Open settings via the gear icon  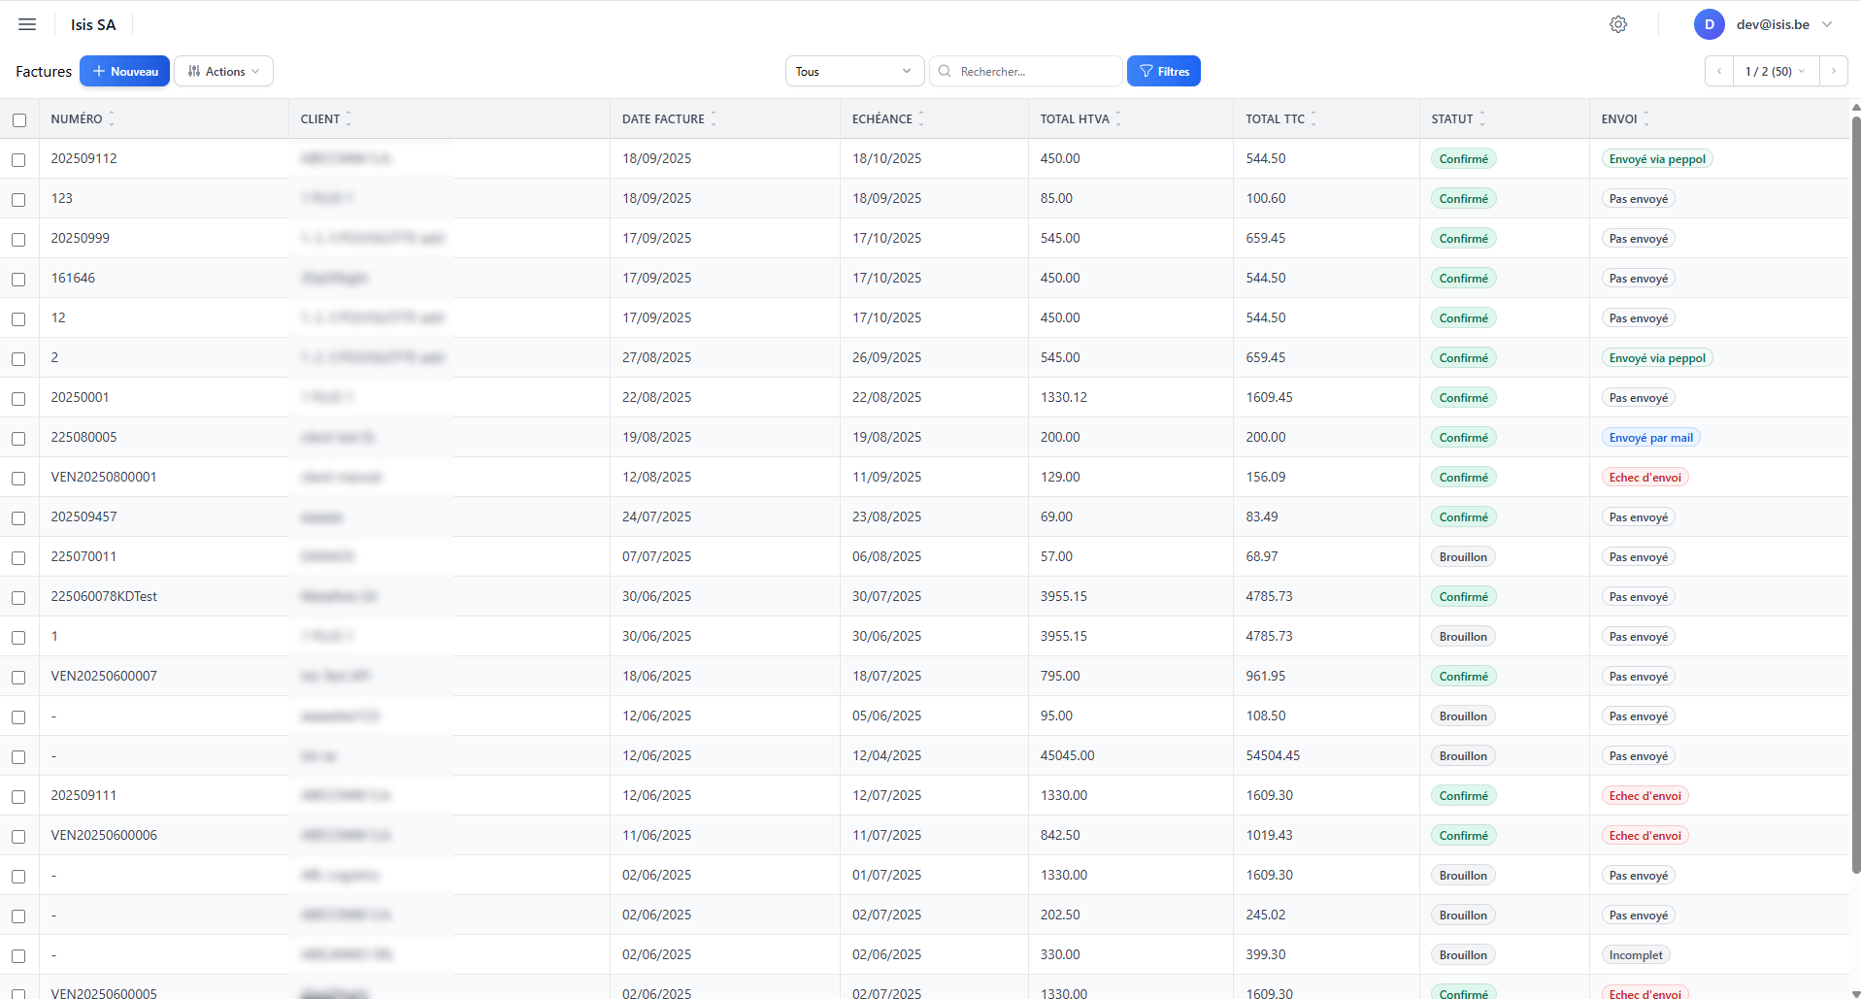click(1617, 24)
